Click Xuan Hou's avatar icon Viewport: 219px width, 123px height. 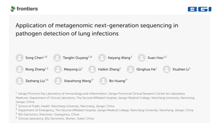click(x=141, y=58)
